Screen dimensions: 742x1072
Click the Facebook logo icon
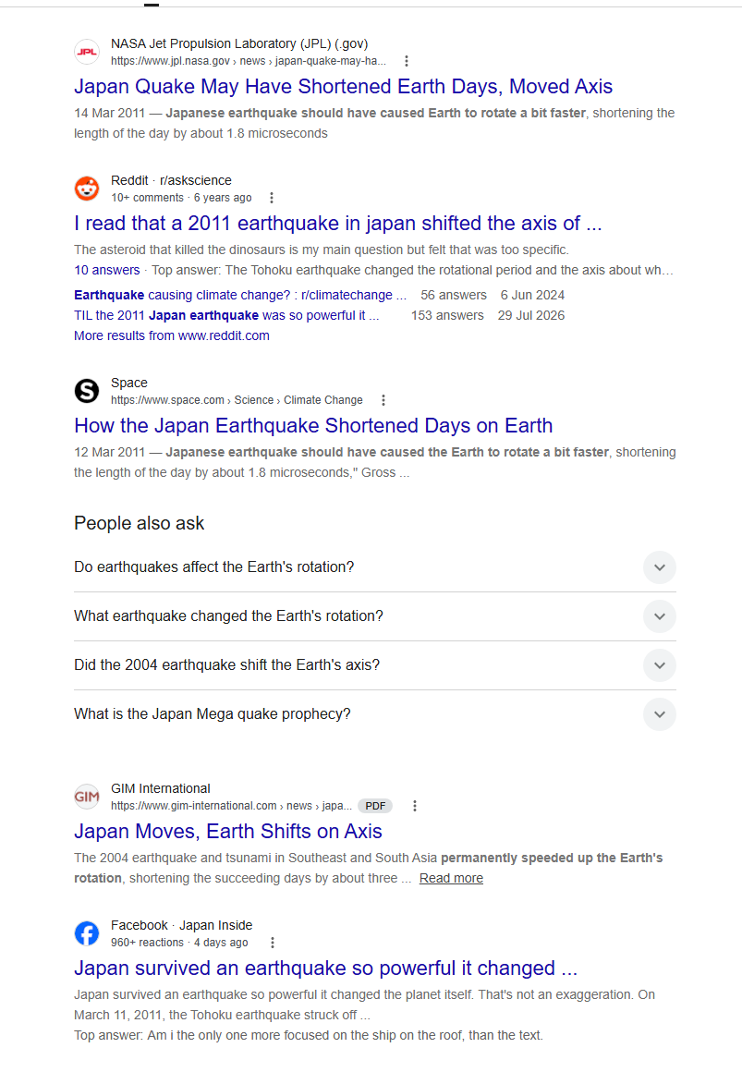coord(87,933)
